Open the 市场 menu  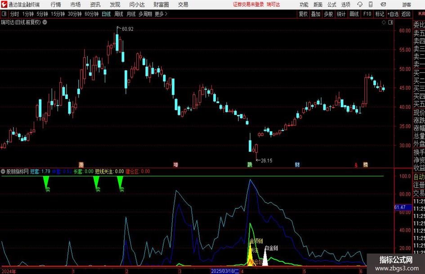[76, 4]
